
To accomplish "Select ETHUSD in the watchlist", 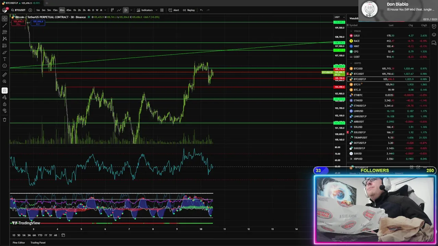I will tap(388, 100).
